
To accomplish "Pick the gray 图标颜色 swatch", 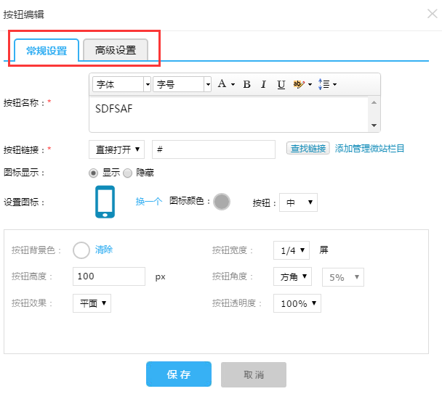I will pos(222,202).
